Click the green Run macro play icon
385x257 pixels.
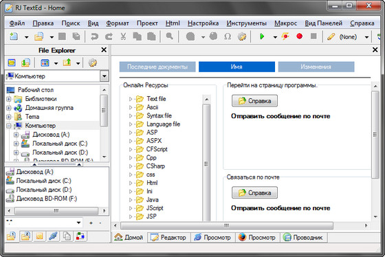tap(262, 36)
